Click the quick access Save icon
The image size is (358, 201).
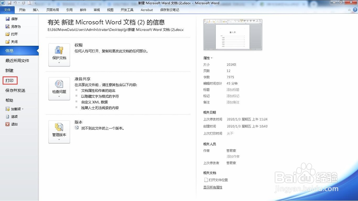click(x=9, y=3)
